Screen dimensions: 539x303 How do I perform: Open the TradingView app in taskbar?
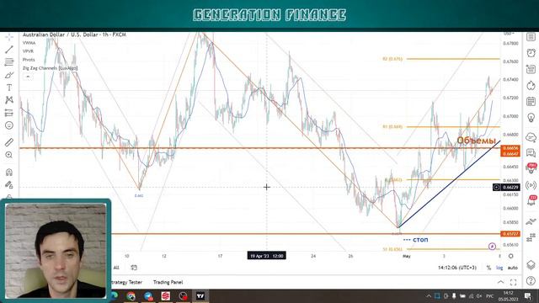200,296
